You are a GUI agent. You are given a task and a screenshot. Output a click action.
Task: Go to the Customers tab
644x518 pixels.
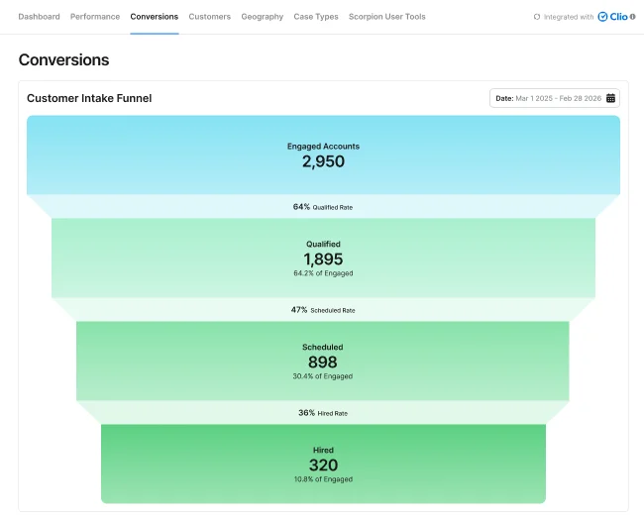210,17
